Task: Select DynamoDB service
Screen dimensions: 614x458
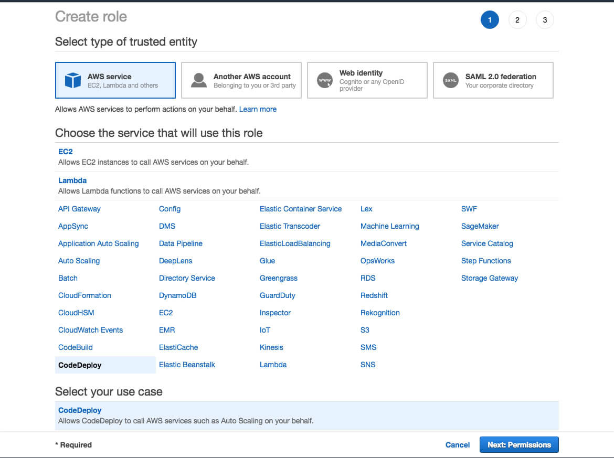Action: pos(177,295)
